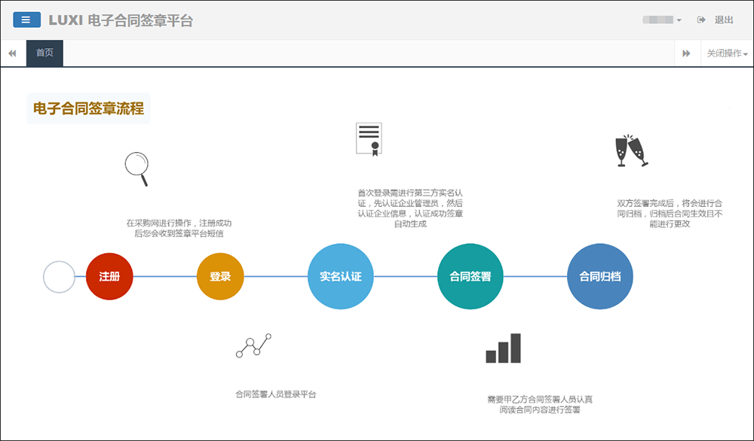Click the teal 合同签署 step circle
This screenshot has height=441, width=754.
pyautogui.click(x=470, y=276)
